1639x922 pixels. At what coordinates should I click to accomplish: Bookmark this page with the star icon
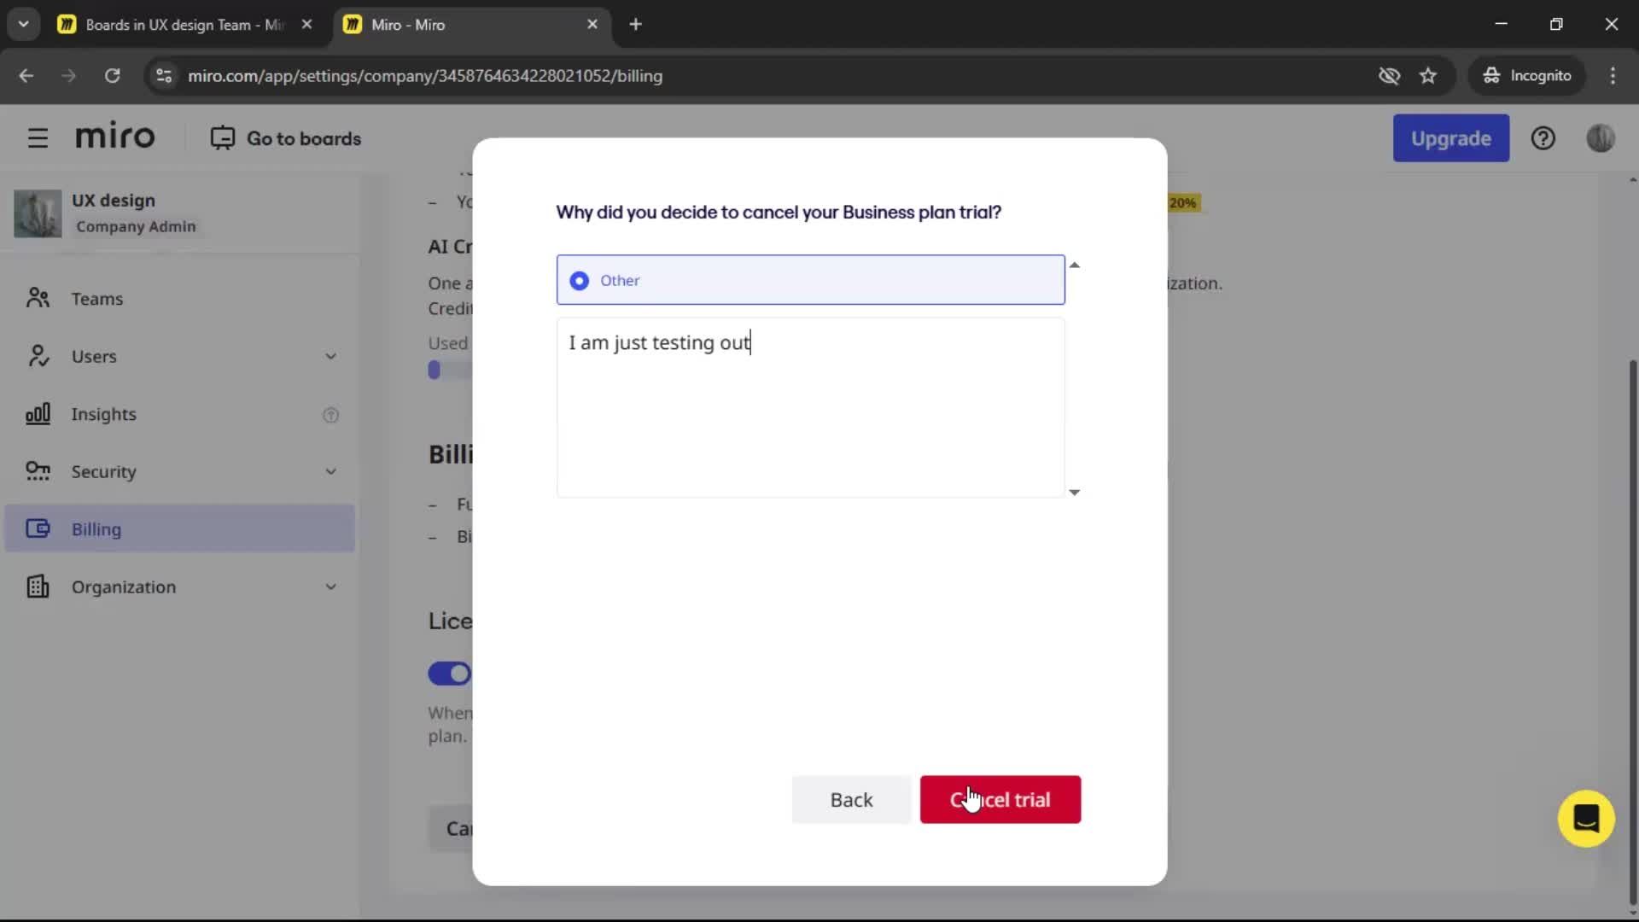pos(1428,76)
